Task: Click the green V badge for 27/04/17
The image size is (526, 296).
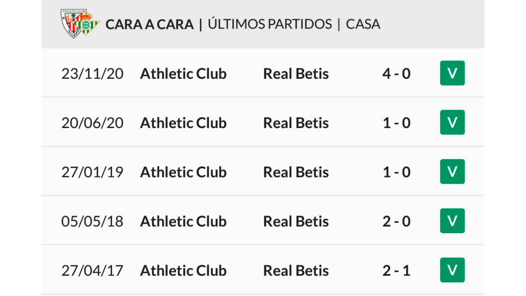Action: (x=452, y=270)
